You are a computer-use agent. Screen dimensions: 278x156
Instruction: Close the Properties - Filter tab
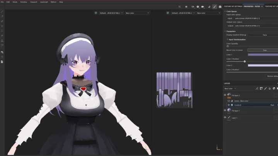tap(262, 7)
